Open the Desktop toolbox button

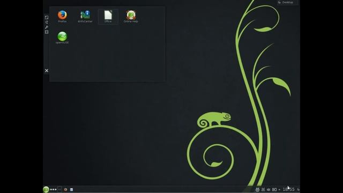(x=287, y=2)
